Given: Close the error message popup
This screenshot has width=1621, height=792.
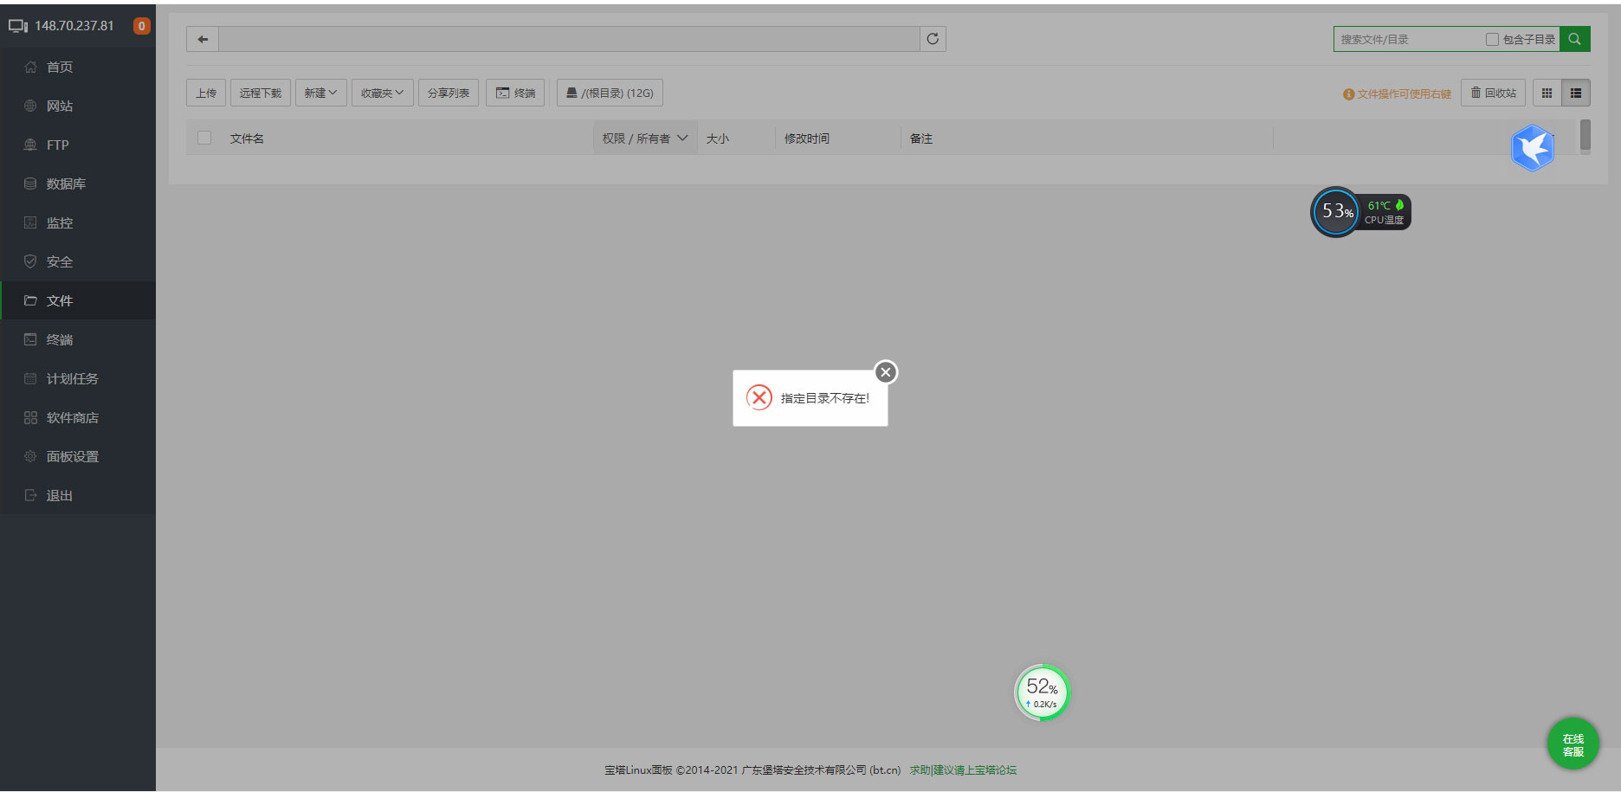Looking at the screenshot, I should [885, 372].
